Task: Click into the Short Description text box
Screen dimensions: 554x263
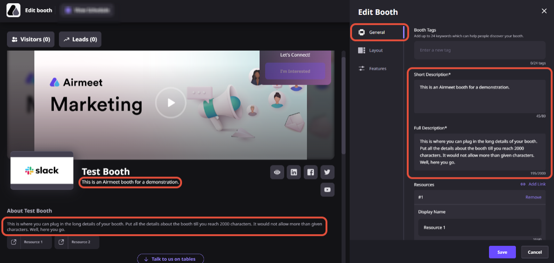Action: tap(480, 97)
